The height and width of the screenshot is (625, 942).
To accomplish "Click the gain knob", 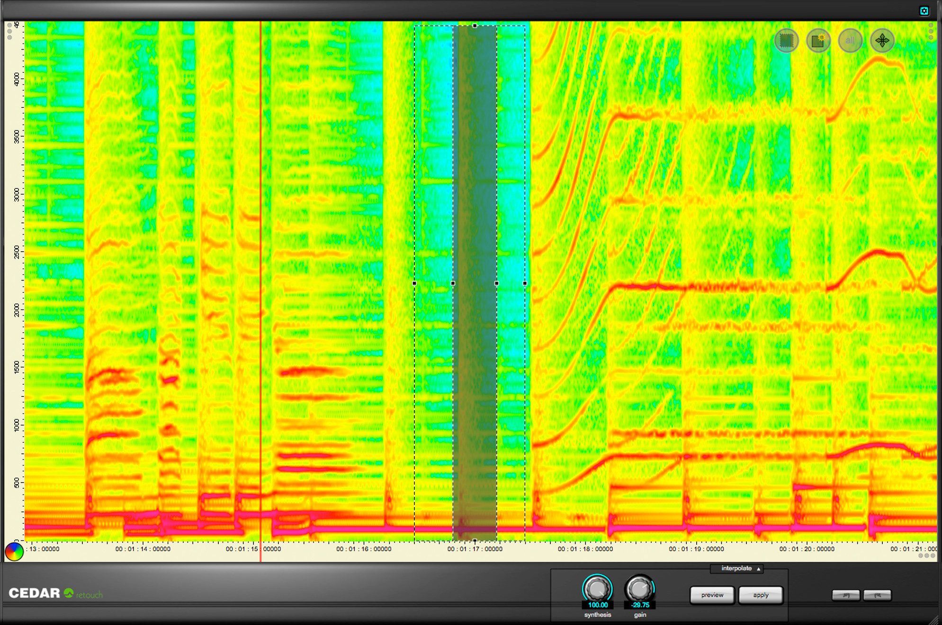I will pyautogui.click(x=640, y=589).
